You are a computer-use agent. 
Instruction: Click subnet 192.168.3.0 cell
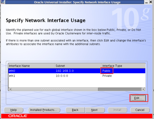pyautogui.click(x=78, y=71)
